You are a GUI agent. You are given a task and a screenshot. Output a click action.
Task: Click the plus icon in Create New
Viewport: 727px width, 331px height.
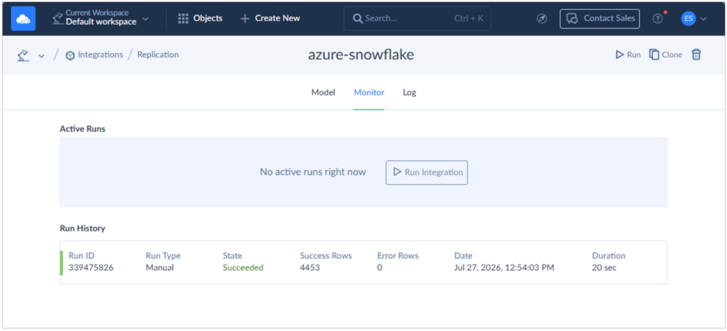pos(245,19)
